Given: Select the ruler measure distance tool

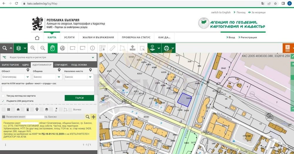Looking at the screenshot, I should (112, 48).
